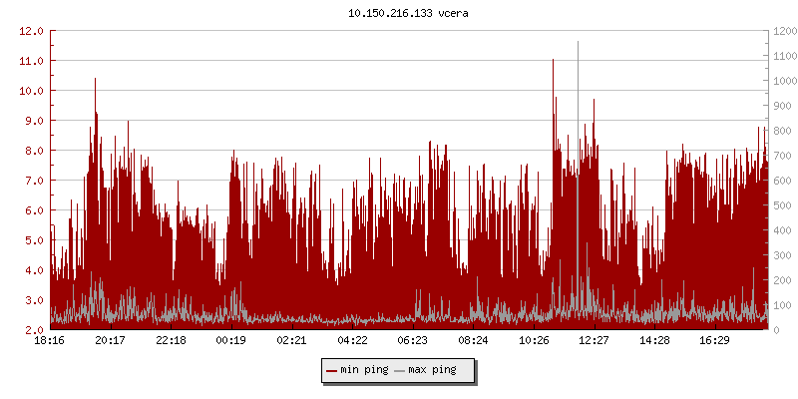Viewport: 798px width, 399px height.
Task: Pick the 04:22 time axis marker
Action: tap(352, 340)
